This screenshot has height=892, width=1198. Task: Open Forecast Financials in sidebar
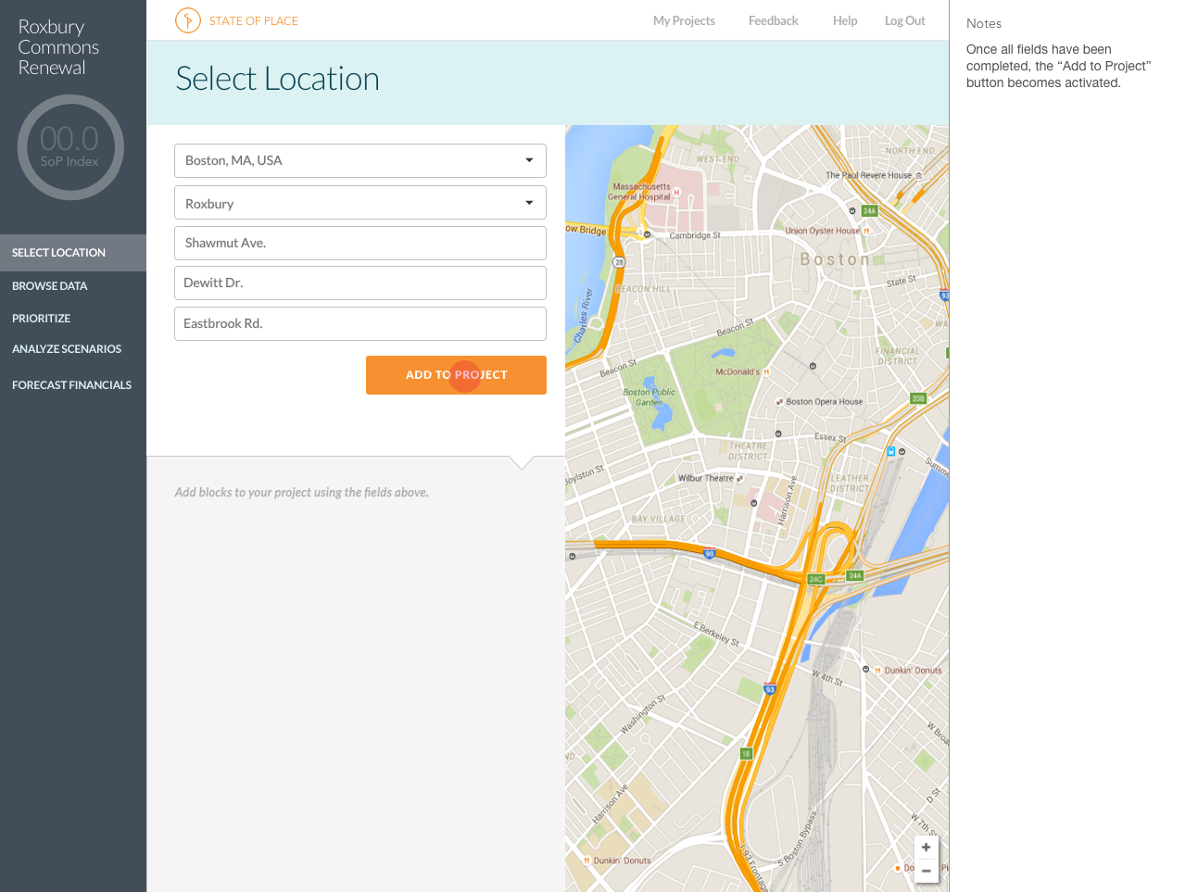click(71, 385)
